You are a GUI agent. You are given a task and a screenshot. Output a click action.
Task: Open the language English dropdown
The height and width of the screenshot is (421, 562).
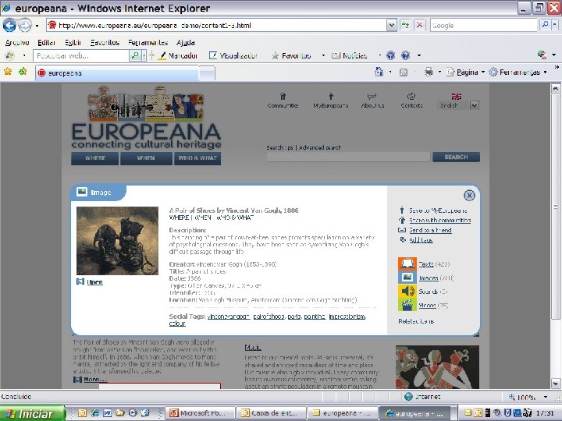click(x=475, y=105)
